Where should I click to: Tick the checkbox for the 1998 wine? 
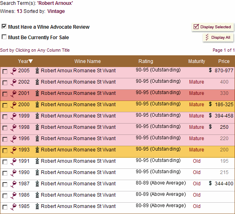coord(5,128)
